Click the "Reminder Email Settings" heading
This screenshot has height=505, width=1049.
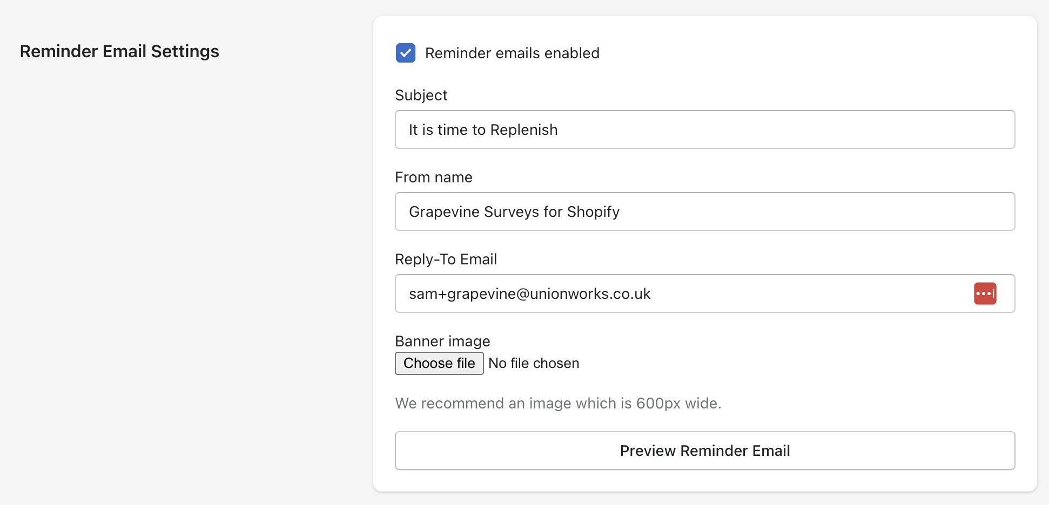(x=119, y=51)
